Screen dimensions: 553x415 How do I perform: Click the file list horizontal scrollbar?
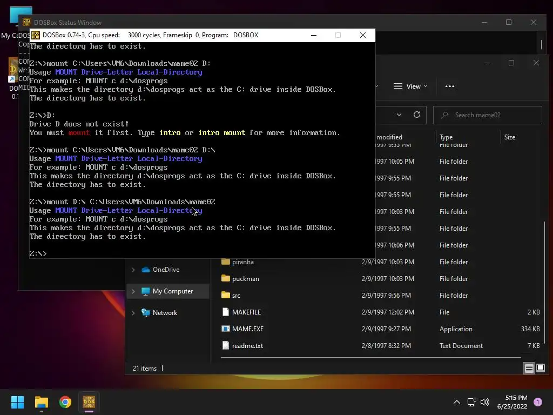[370, 358]
